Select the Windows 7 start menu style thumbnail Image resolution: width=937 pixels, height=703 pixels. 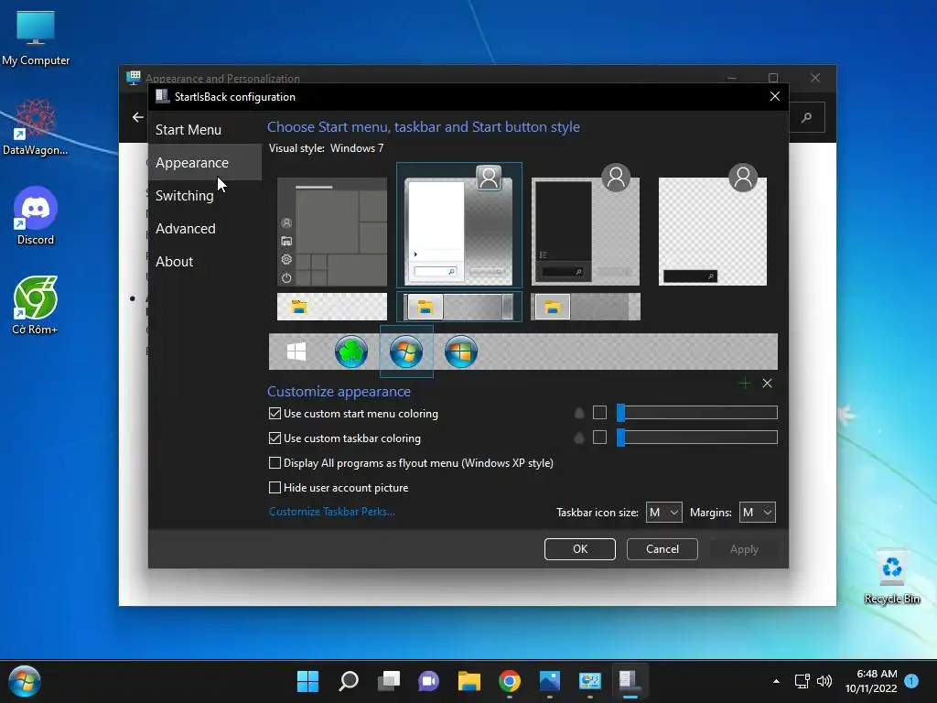[459, 225]
